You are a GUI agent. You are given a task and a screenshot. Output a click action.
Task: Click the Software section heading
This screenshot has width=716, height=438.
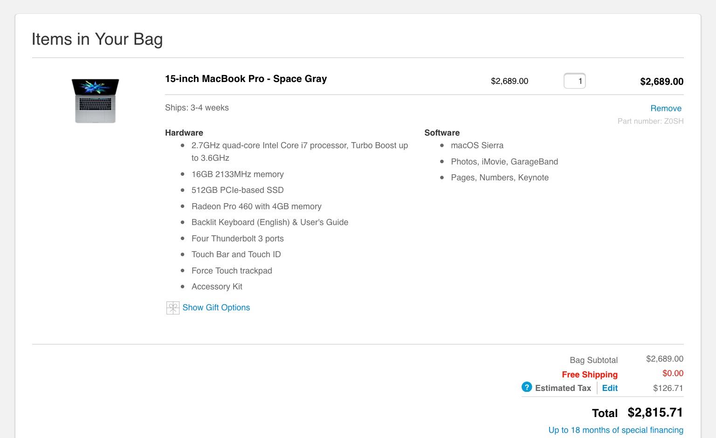(442, 133)
